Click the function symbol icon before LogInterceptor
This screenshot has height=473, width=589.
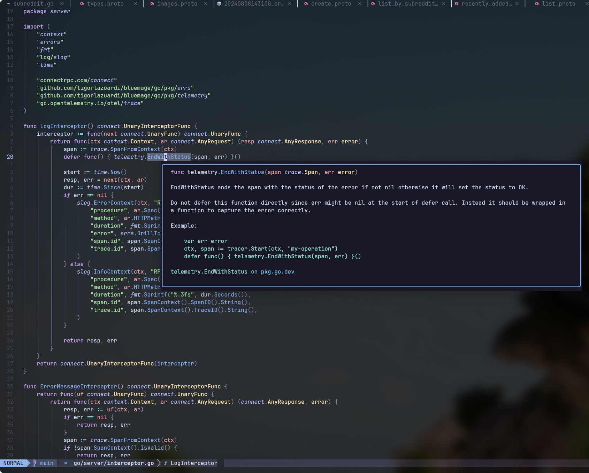click(166, 463)
